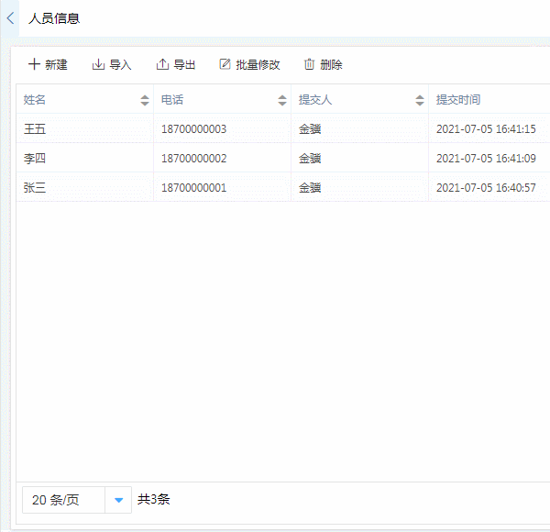Click the 人员信息 page title

point(54,18)
